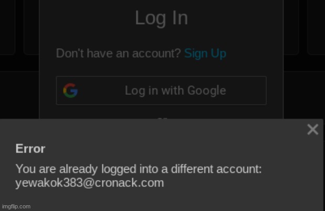Click the already logged in message line
The width and height of the screenshot is (325, 211).
click(139, 169)
